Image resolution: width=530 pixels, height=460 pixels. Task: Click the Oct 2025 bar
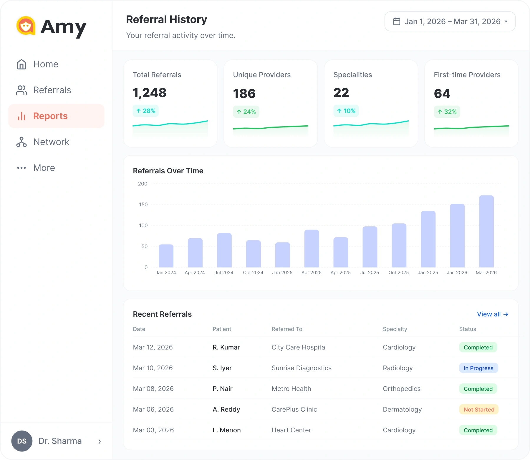tap(399, 245)
